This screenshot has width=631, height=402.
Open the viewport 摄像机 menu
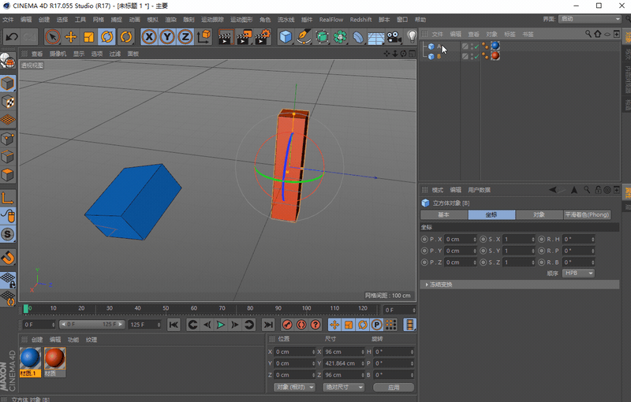58,54
